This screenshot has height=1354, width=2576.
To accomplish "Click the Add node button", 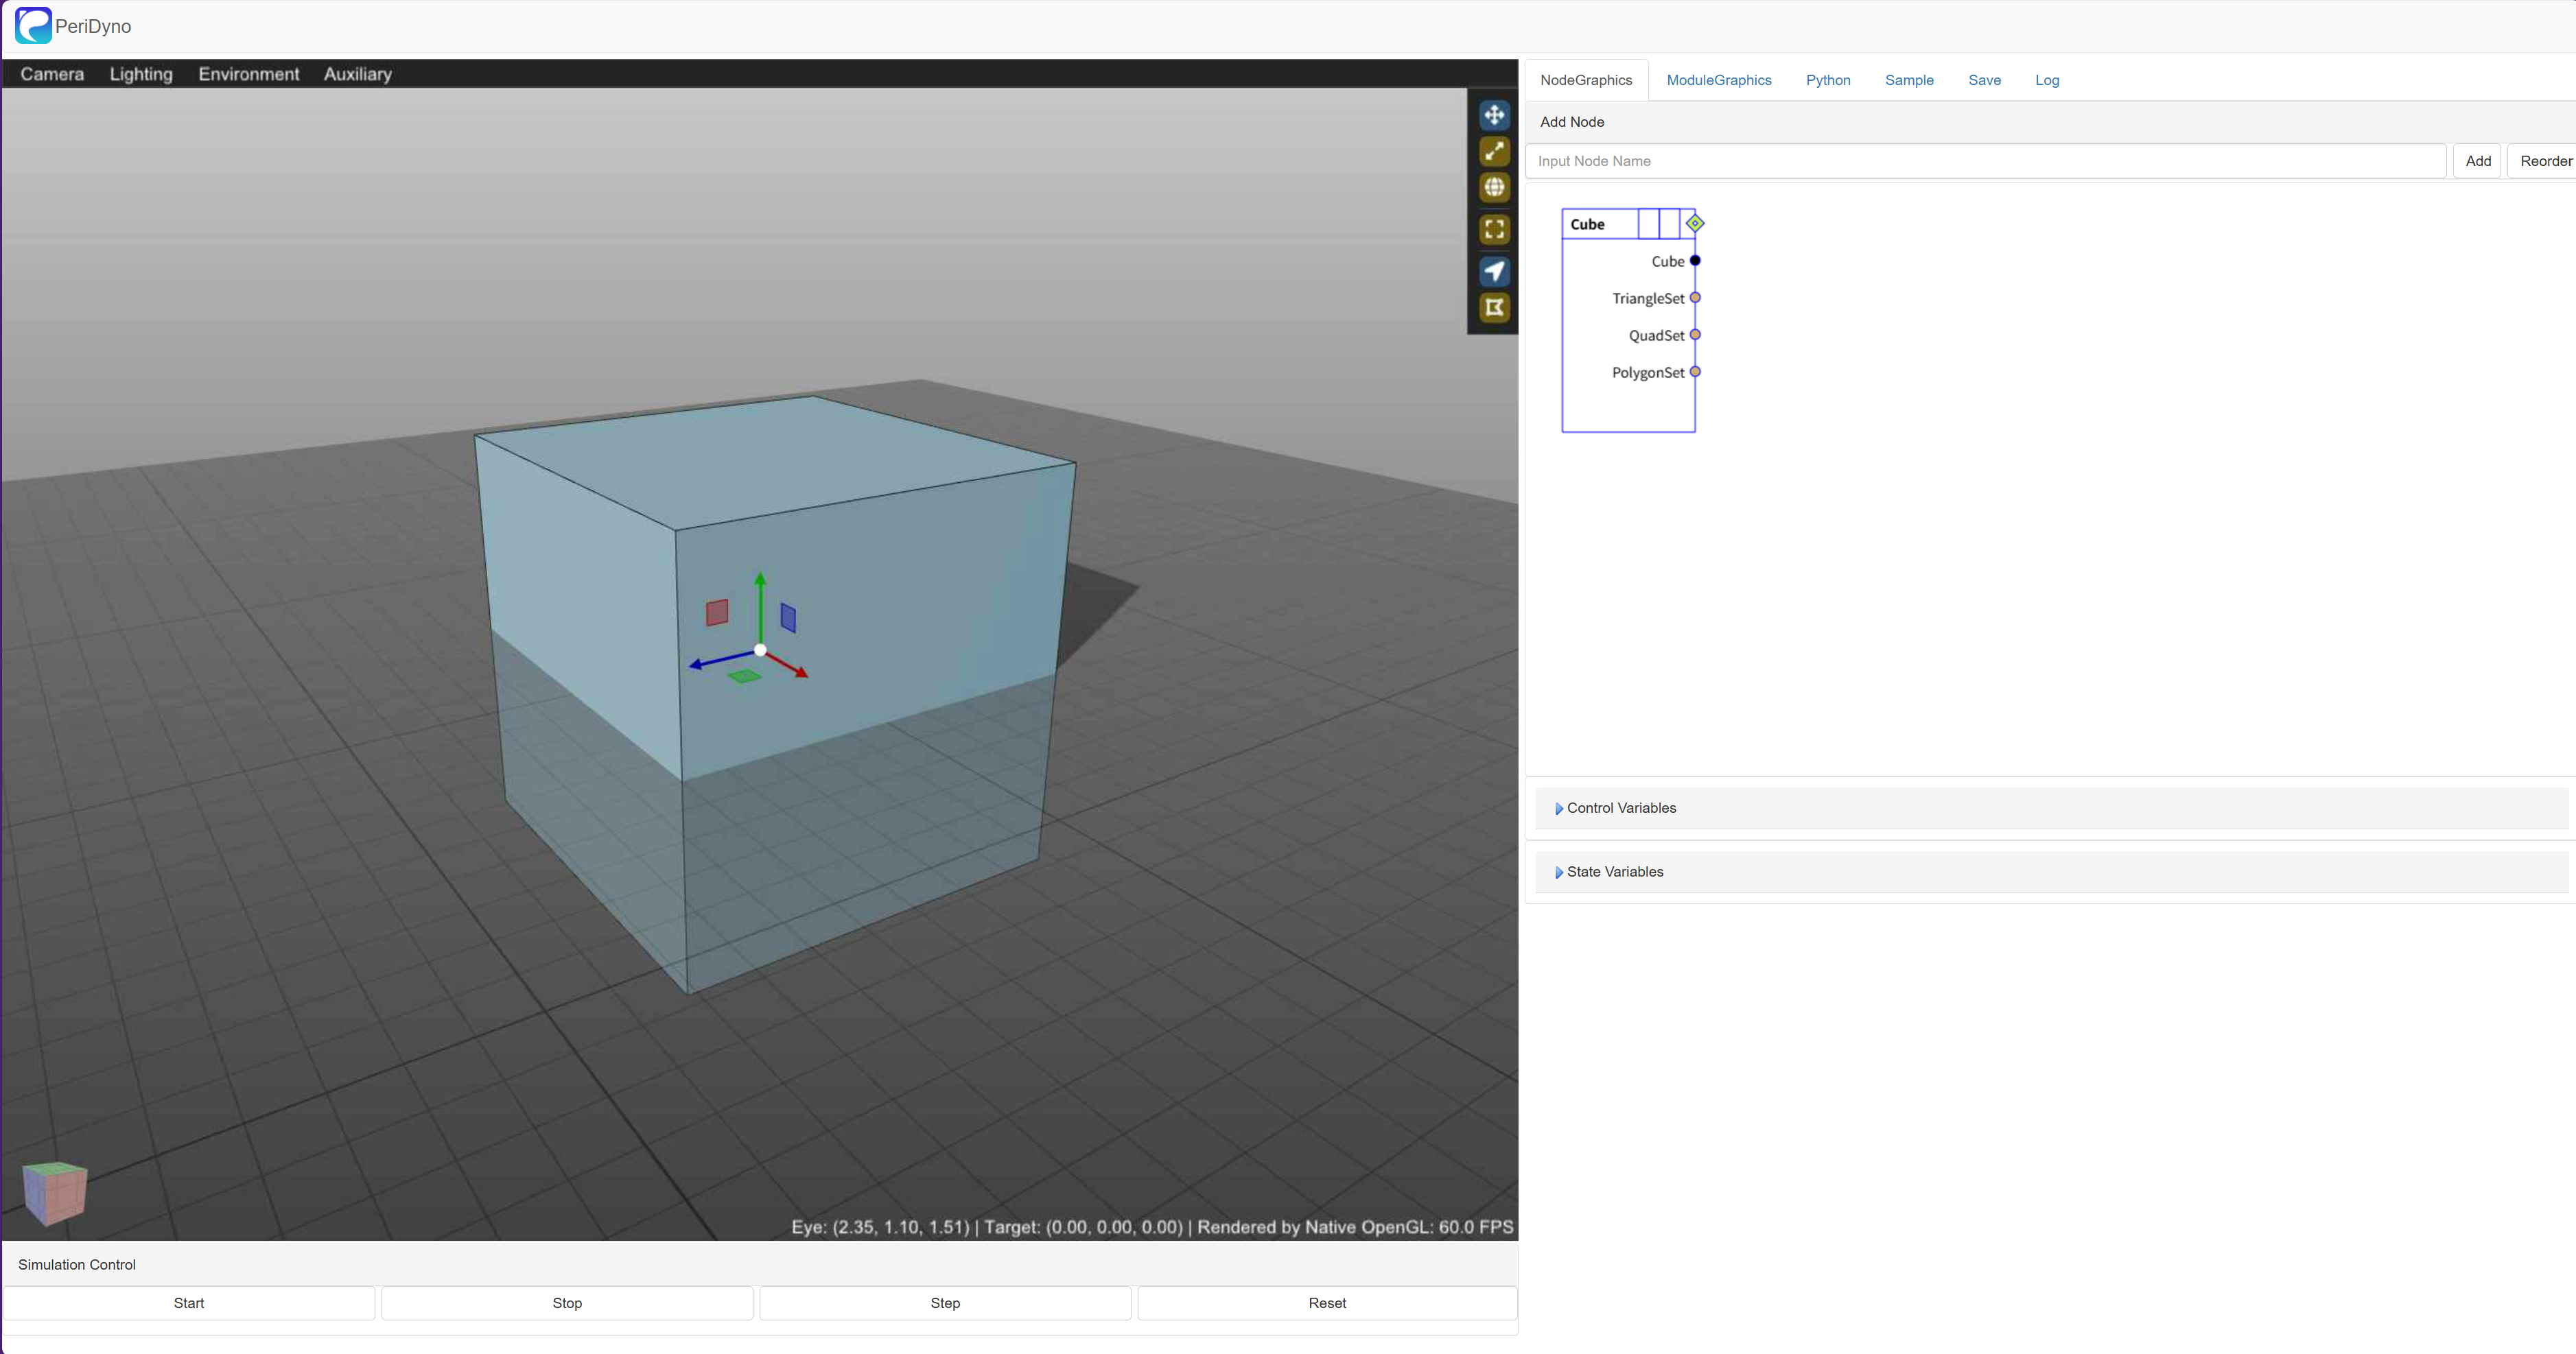I will click(2477, 161).
